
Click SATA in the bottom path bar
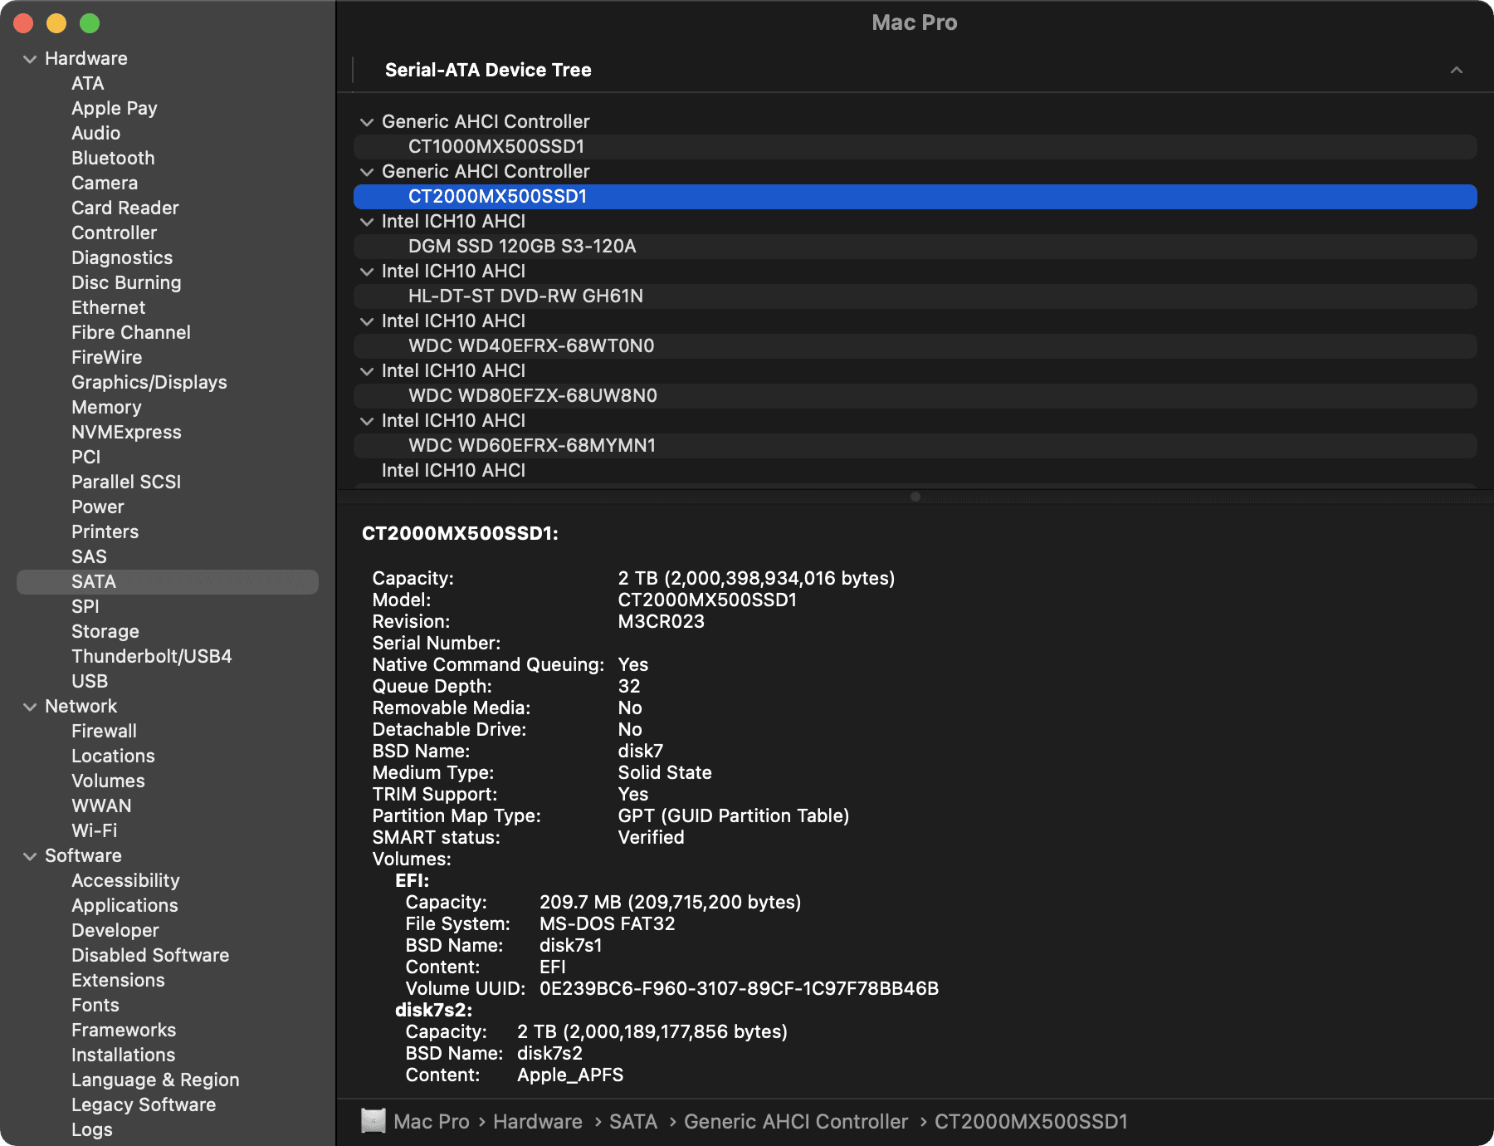click(632, 1122)
